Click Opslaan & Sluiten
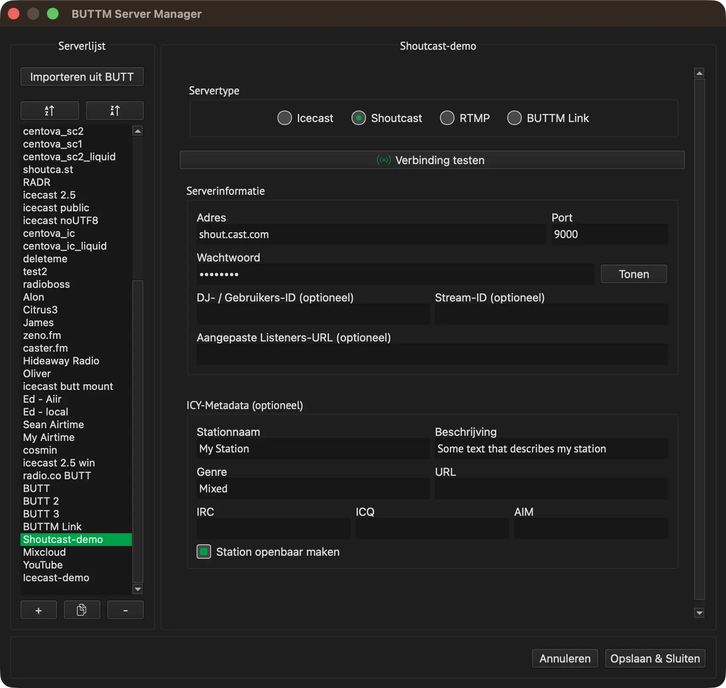The height and width of the screenshot is (688, 726). 655,658
